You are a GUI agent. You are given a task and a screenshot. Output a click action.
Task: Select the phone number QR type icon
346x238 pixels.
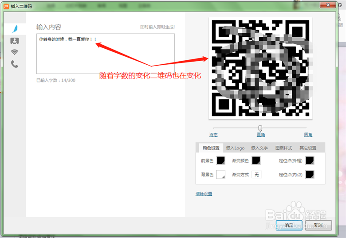(x=15, y=64)
